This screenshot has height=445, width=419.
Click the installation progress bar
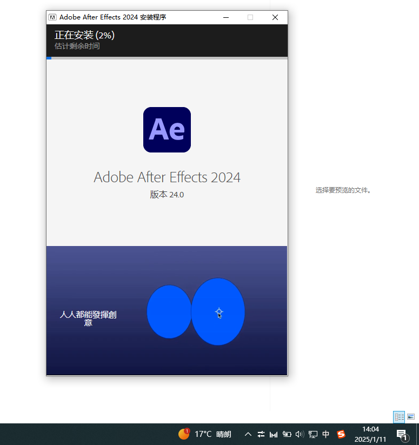click(167, 58)
